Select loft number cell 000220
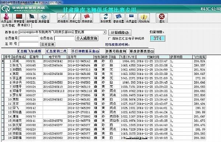 (x=34, y=129)
